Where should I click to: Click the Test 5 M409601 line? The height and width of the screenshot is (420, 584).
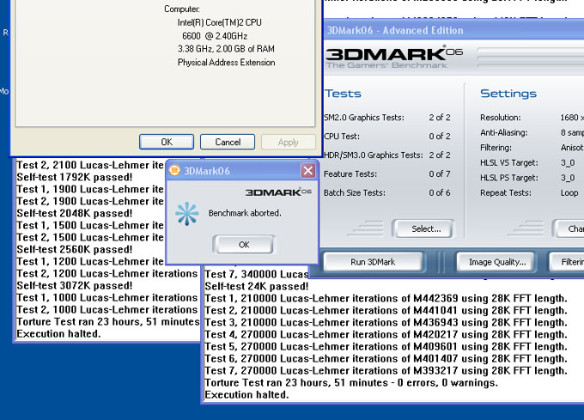click(386, 347)
